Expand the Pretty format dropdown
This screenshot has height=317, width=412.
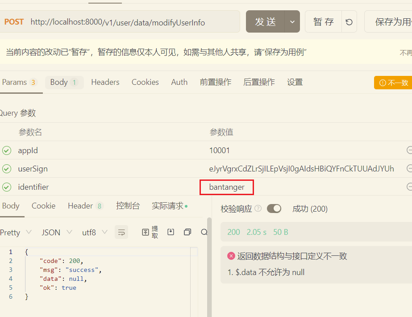[16, 232]
